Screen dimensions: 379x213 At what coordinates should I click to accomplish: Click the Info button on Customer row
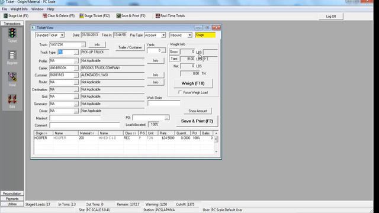(155, 75)
